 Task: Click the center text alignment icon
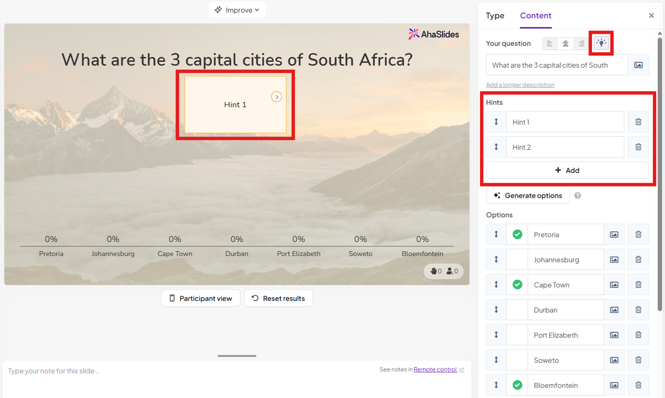pos(565,43)
